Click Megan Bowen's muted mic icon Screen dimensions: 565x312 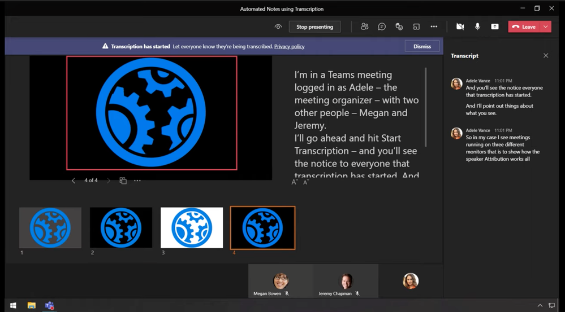point(287,294)
